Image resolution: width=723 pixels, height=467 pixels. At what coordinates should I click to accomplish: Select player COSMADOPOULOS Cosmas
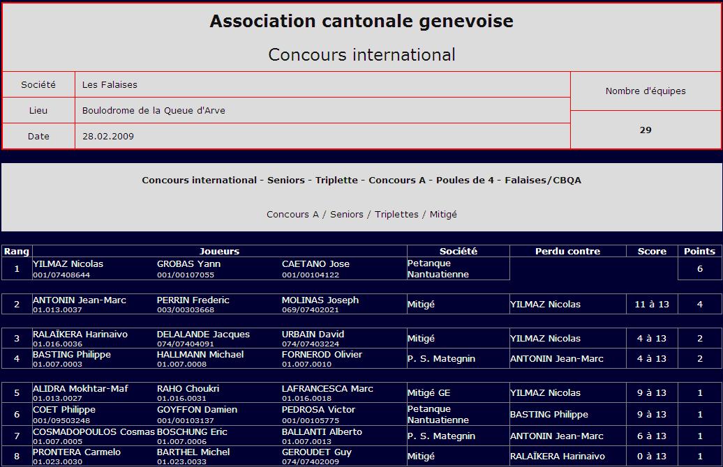click(x=94, y=432)
